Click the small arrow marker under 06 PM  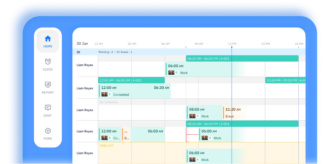coord(298,48)
